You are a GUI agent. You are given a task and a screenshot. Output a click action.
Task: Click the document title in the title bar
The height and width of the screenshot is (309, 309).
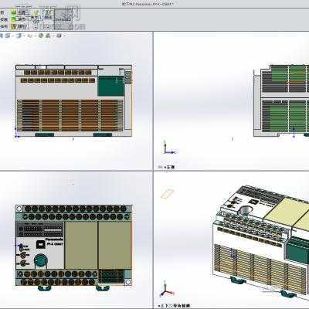pyautogui.click(x=148, y=4)
